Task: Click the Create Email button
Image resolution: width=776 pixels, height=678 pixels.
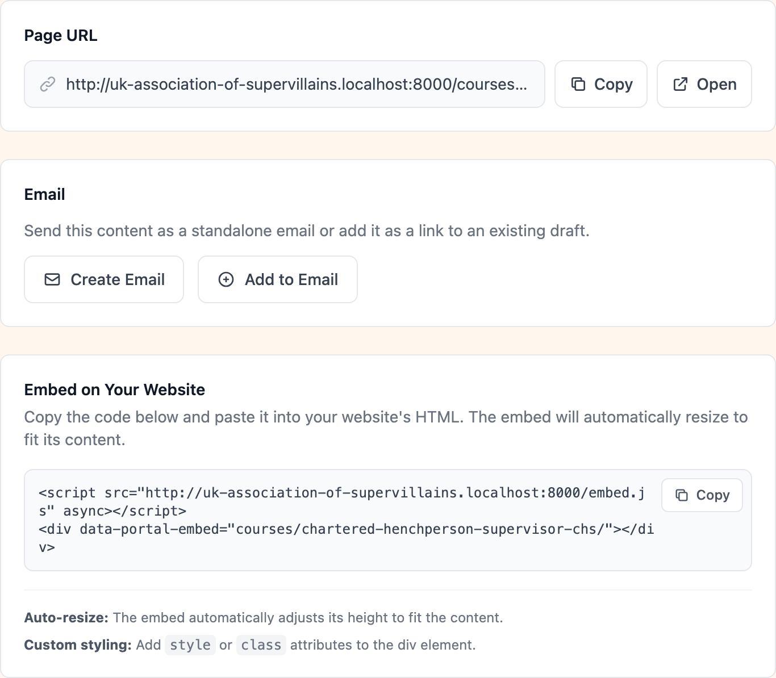Action: 104,279
